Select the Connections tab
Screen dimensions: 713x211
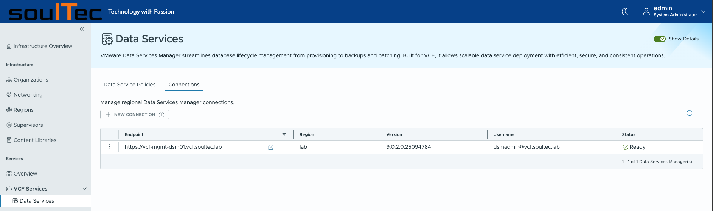pos(184,85)
